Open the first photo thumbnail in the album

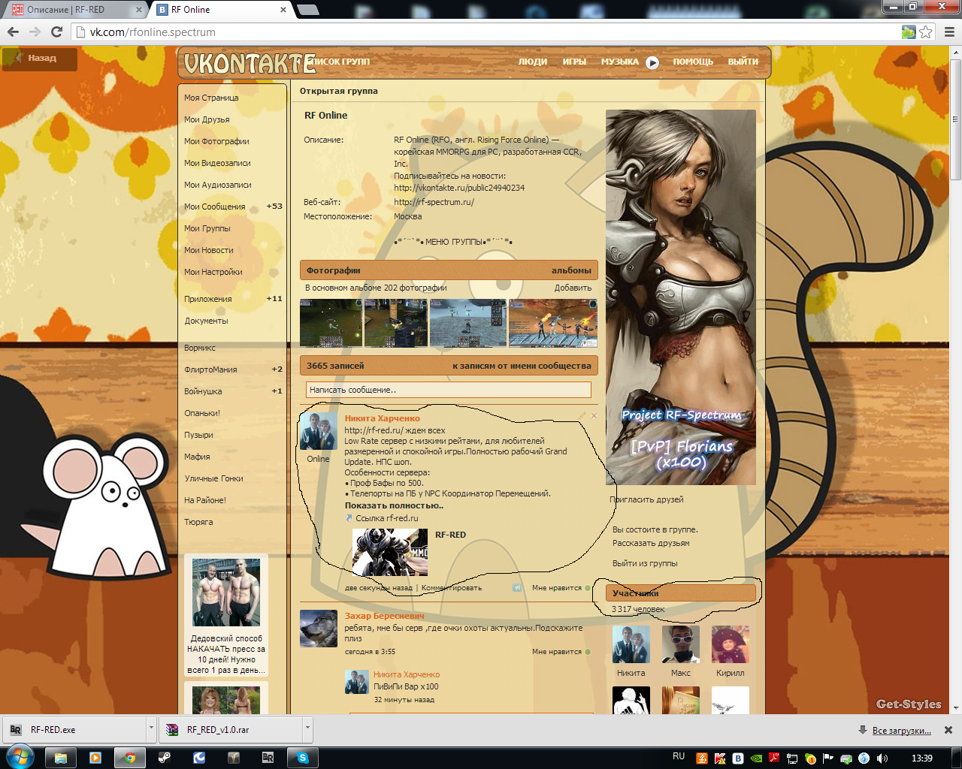(x=331, y=323)
